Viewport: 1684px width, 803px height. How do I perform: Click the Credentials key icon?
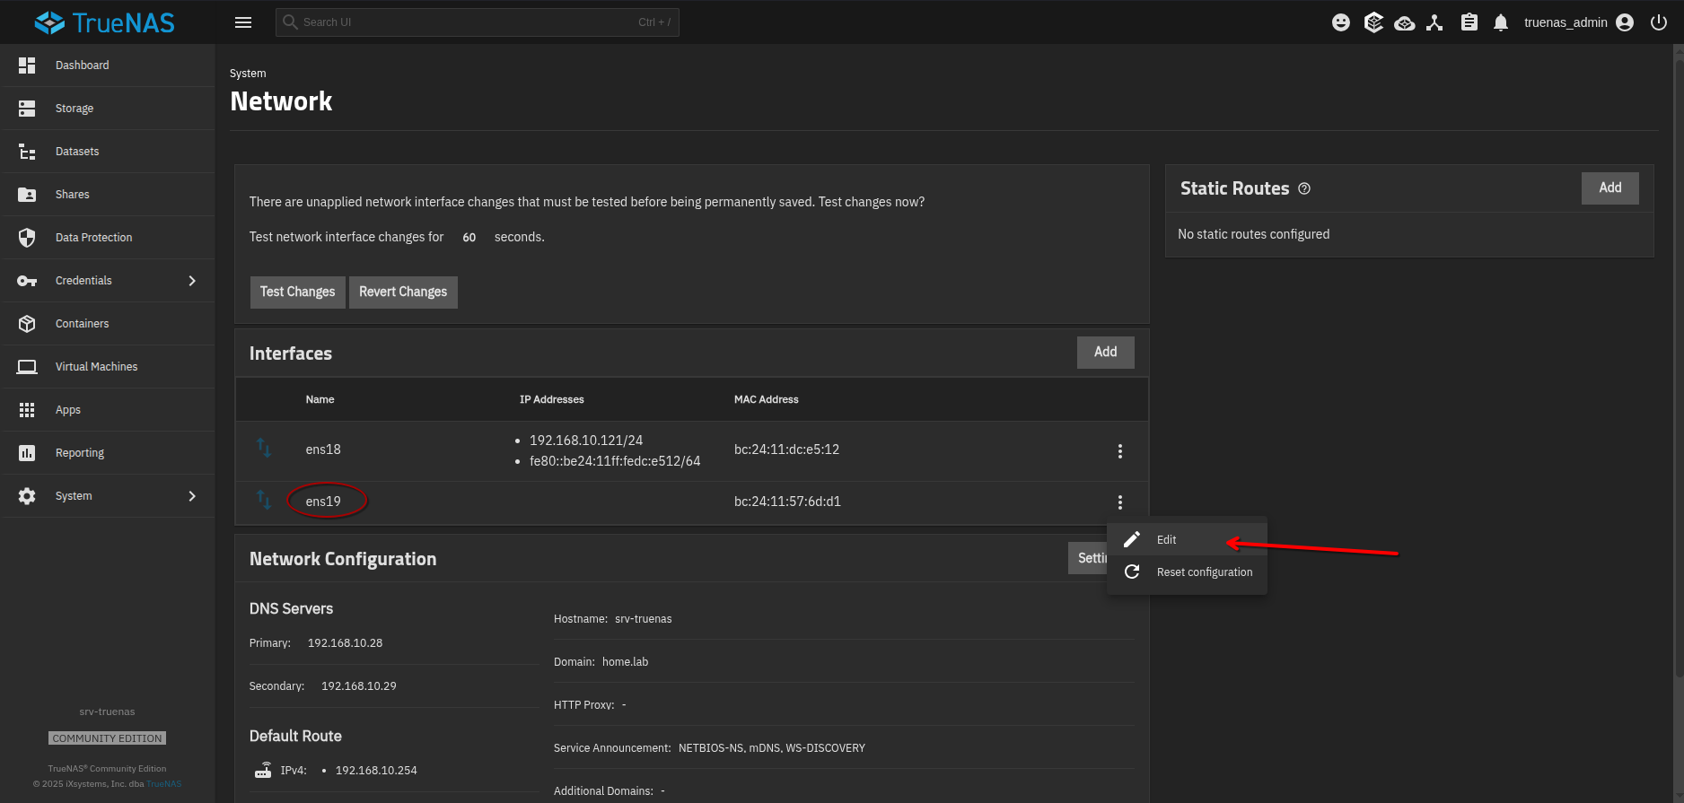27,281
